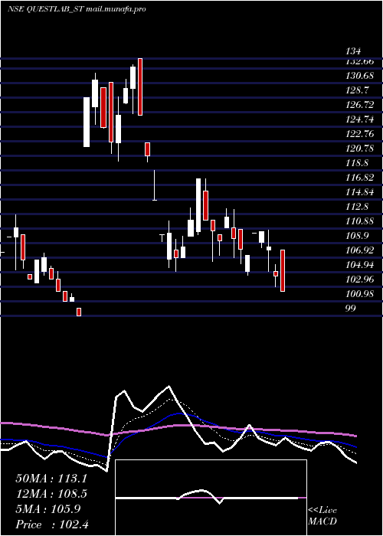Click the 134 price axis label
This screenshot has width=383, height=536.
pyautogui.click(x=353, y=51)
